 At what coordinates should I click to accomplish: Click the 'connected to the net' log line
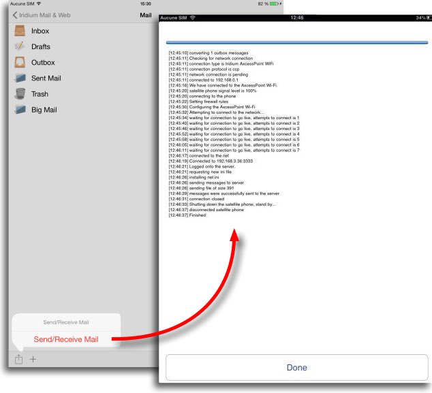(x=199, y=155)
